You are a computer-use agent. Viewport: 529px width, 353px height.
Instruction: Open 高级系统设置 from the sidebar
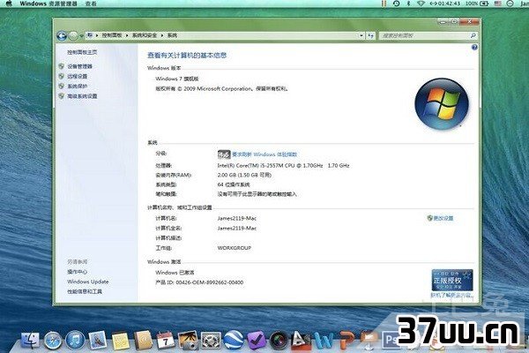(82, 96)
